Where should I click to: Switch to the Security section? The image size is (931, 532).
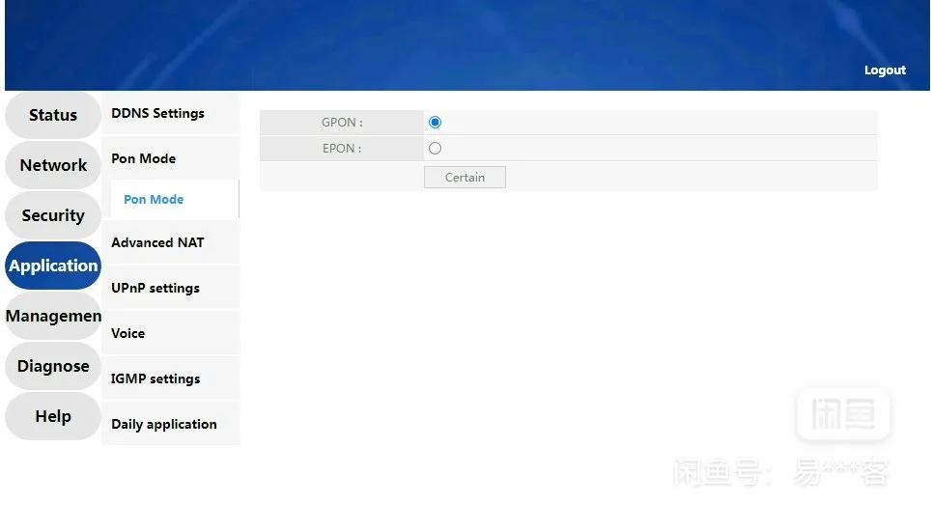click(x=53, y=215)
